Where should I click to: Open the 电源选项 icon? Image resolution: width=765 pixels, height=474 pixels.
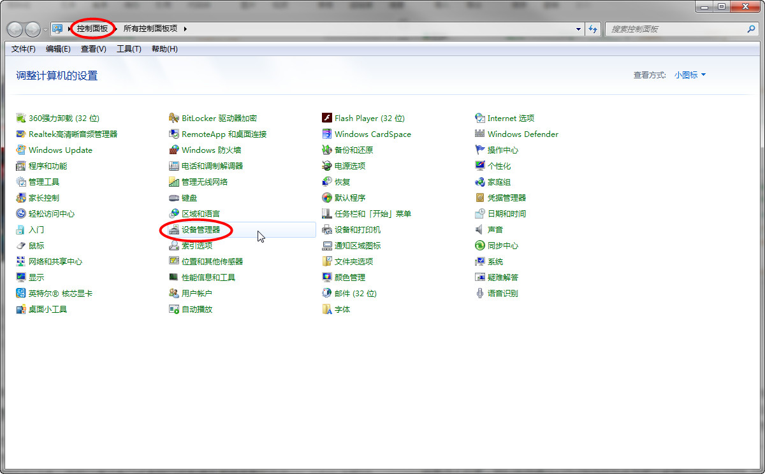point(327,166)
